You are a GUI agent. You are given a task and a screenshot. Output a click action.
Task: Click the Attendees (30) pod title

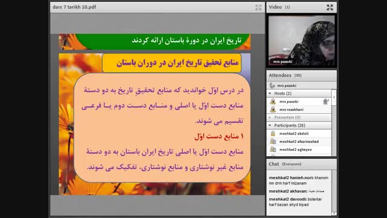[x=285, y=75]
